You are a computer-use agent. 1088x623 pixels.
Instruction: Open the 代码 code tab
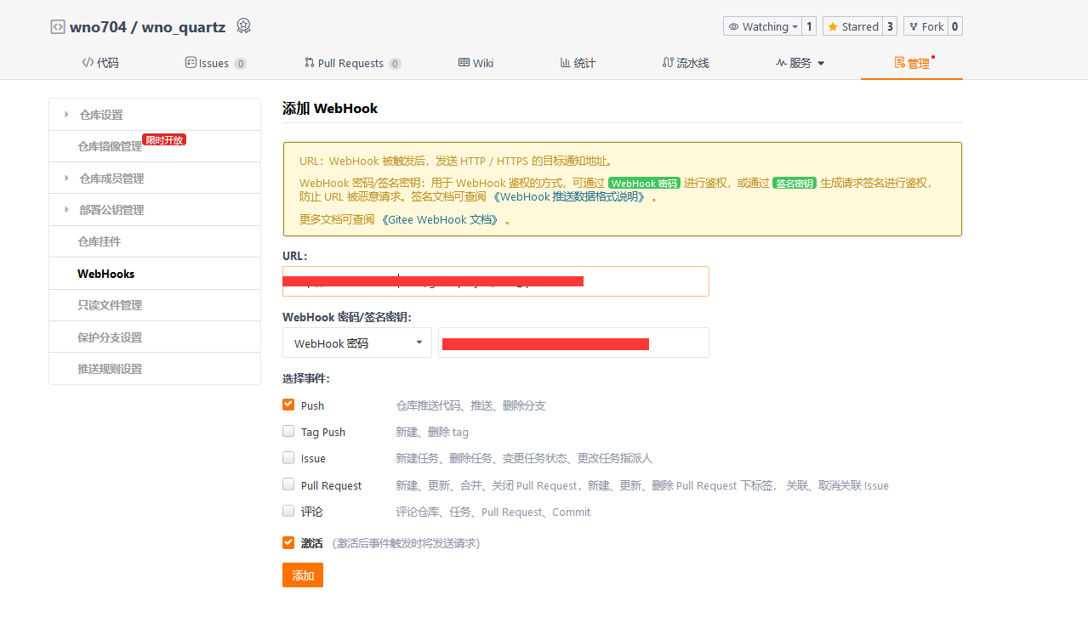click(100, 63)
